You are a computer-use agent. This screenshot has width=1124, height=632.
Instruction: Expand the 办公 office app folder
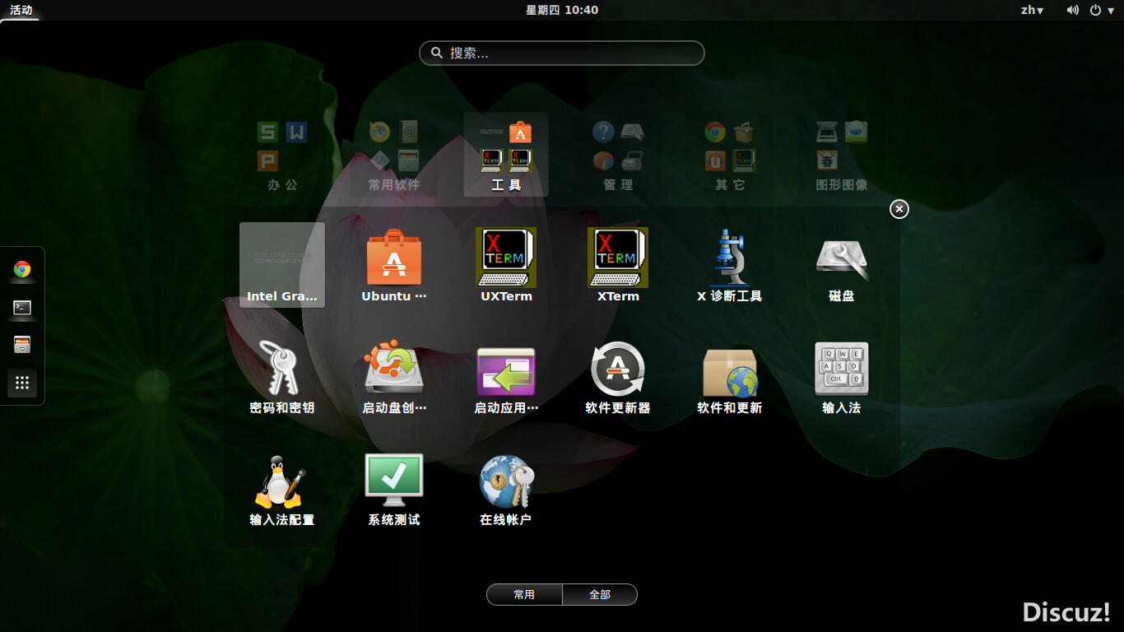point(282,155)
